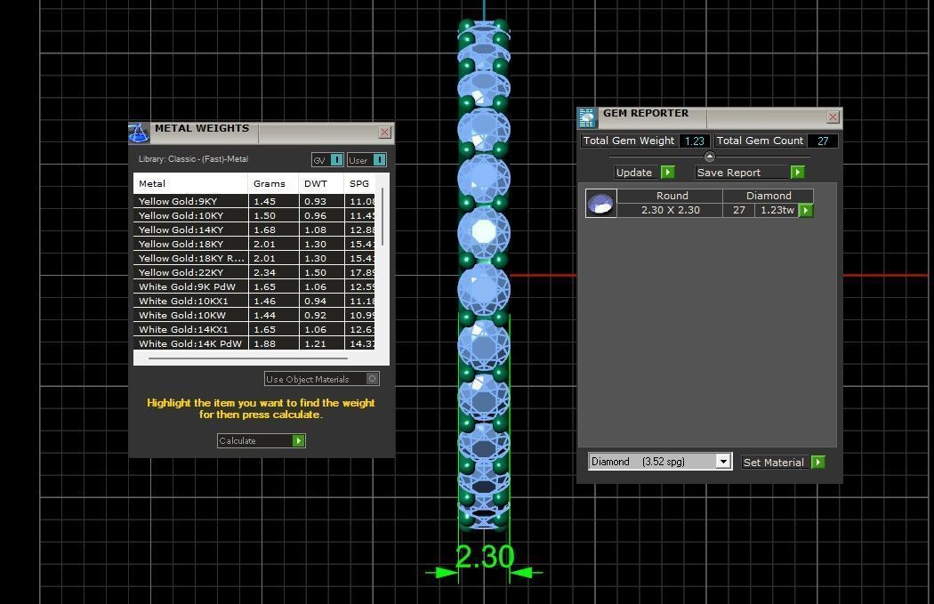Image resolution: width=934 pixels, height=604 pixels.
Task: Click the Library: Classic - (Fast)-Metal label
Action: tap(193, 159)
